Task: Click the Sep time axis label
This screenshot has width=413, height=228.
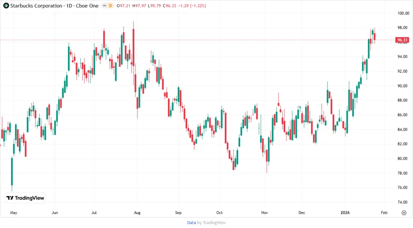Action: tap(179, 212)
